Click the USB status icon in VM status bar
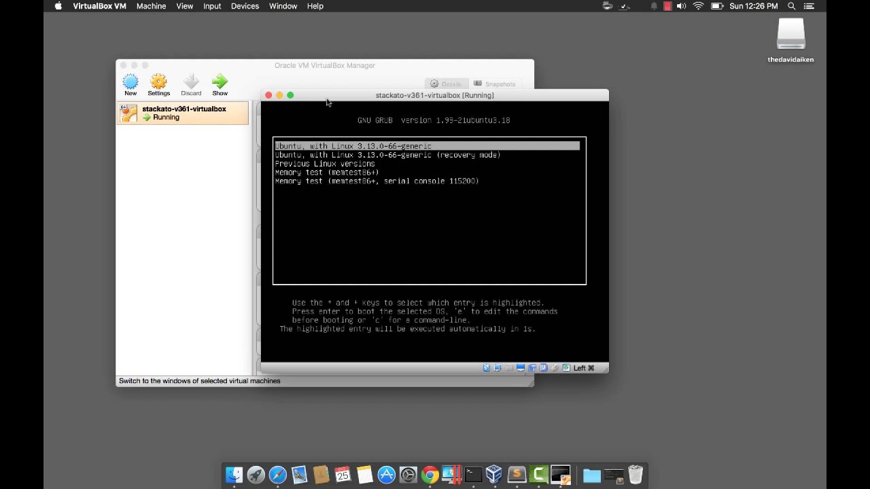 point(487,367)
